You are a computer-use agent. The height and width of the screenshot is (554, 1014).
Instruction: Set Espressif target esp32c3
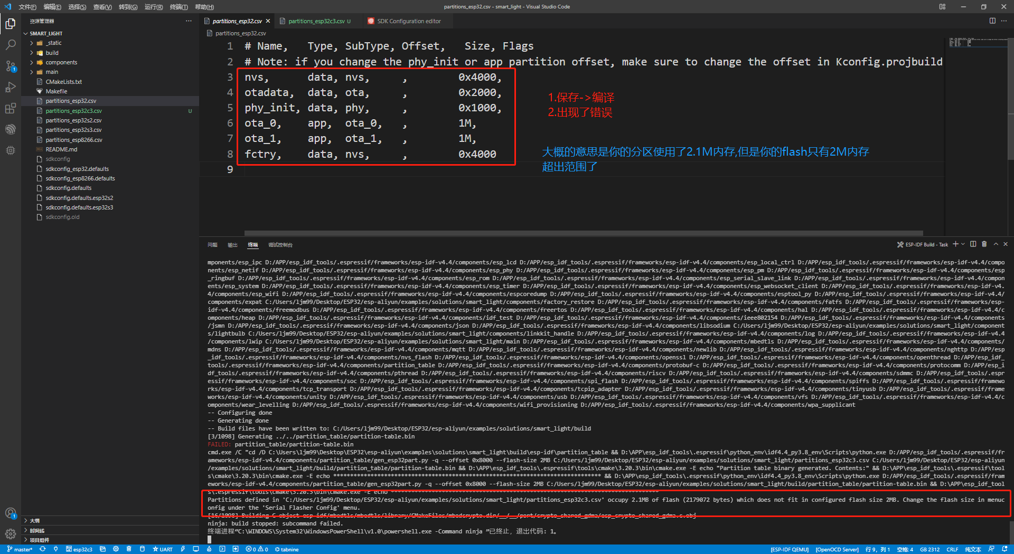tap(79, 549)
